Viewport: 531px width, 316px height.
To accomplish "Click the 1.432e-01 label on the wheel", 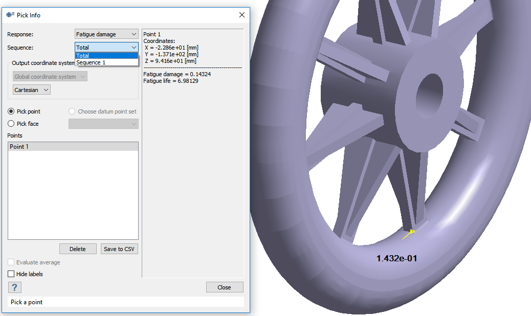I will (396, 259).
